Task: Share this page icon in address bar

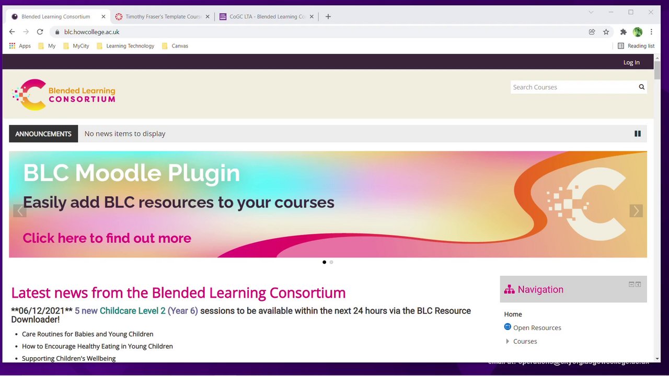Action: pyautogui.click(x=592, y=32)
